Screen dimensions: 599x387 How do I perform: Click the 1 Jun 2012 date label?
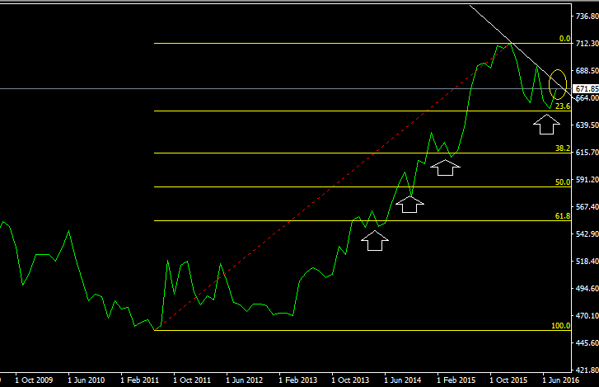click(245, 380)
